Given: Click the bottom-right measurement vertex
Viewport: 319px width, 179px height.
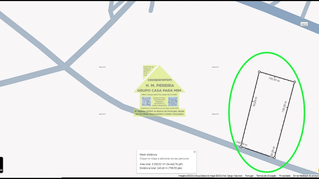Looking at the screenshot, I should (x=274, y=157).
